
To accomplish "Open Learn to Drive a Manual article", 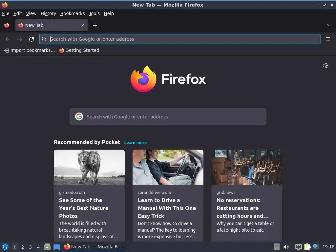I will 167,208.
